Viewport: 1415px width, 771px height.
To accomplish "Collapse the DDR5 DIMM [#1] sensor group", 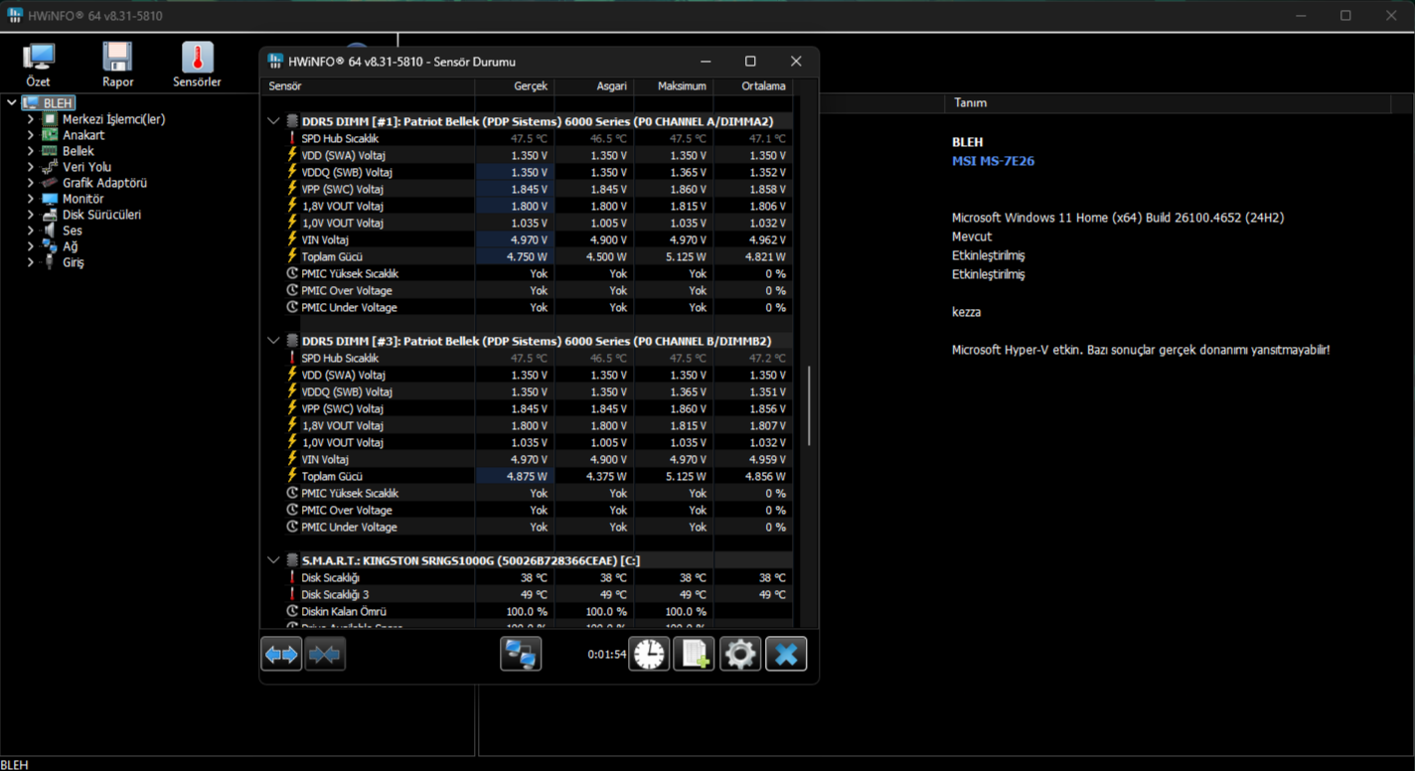I will 273,121.
